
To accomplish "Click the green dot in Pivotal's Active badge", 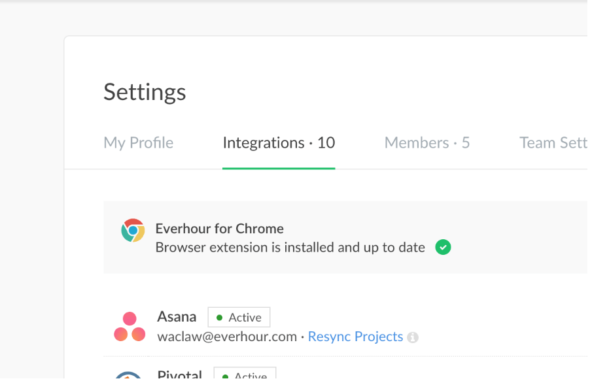I will tap(224, 376).
